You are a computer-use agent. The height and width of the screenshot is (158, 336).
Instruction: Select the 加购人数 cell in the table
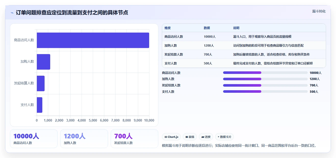click(171, 46)
